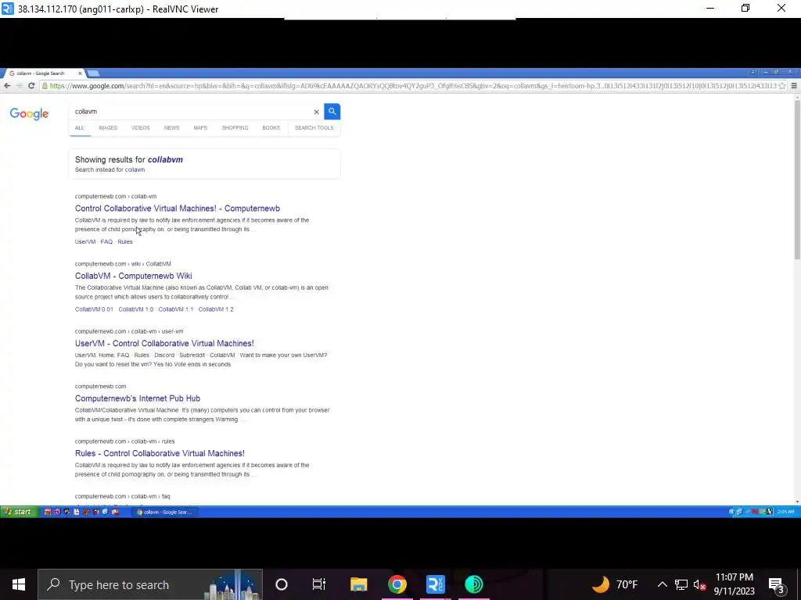This screenshot has width=801, height=600.
Task: Click the collavm Google Search XP taskbar button
Action: (164, 512)
